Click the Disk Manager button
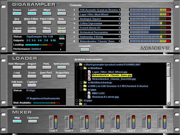This screenshot has width=180, height=135. 17,67
